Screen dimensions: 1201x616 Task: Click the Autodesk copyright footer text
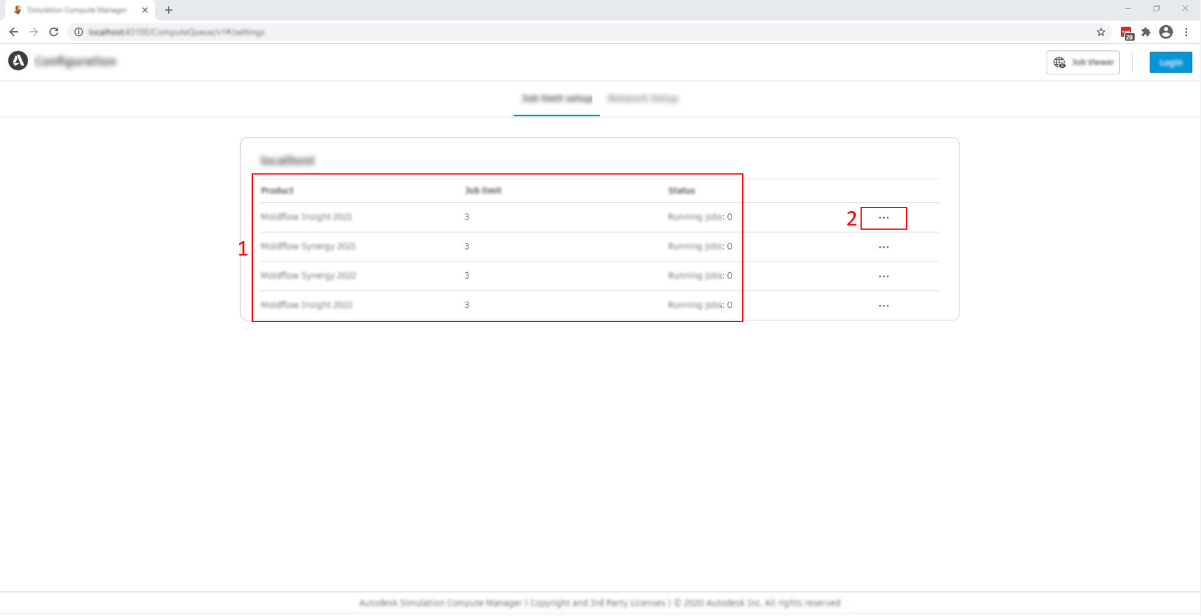[599, 603]
